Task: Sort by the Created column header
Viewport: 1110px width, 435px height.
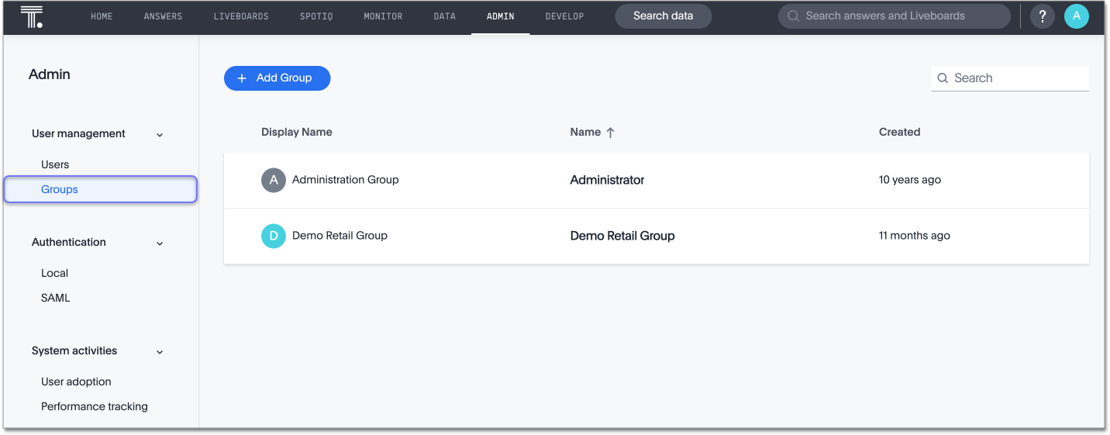Action: [x=899, y=133]
